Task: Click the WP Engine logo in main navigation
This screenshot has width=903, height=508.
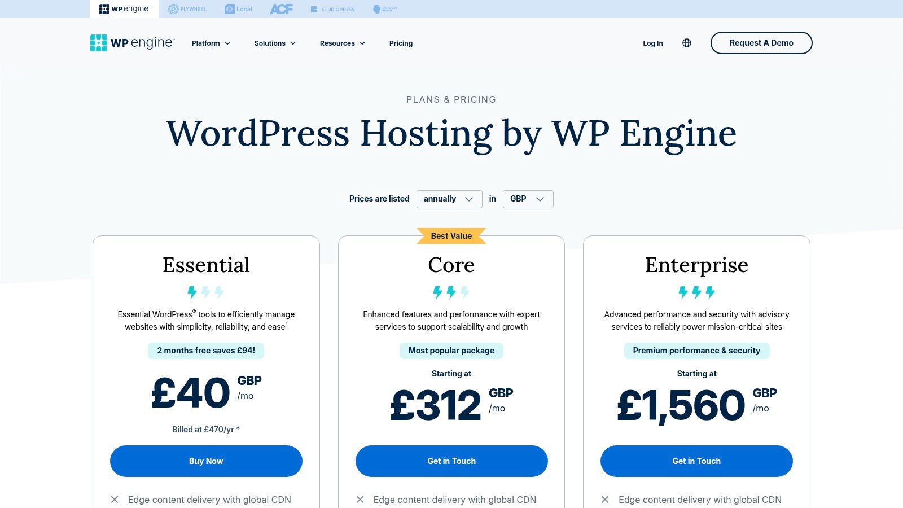Action: tap(133, 43)
